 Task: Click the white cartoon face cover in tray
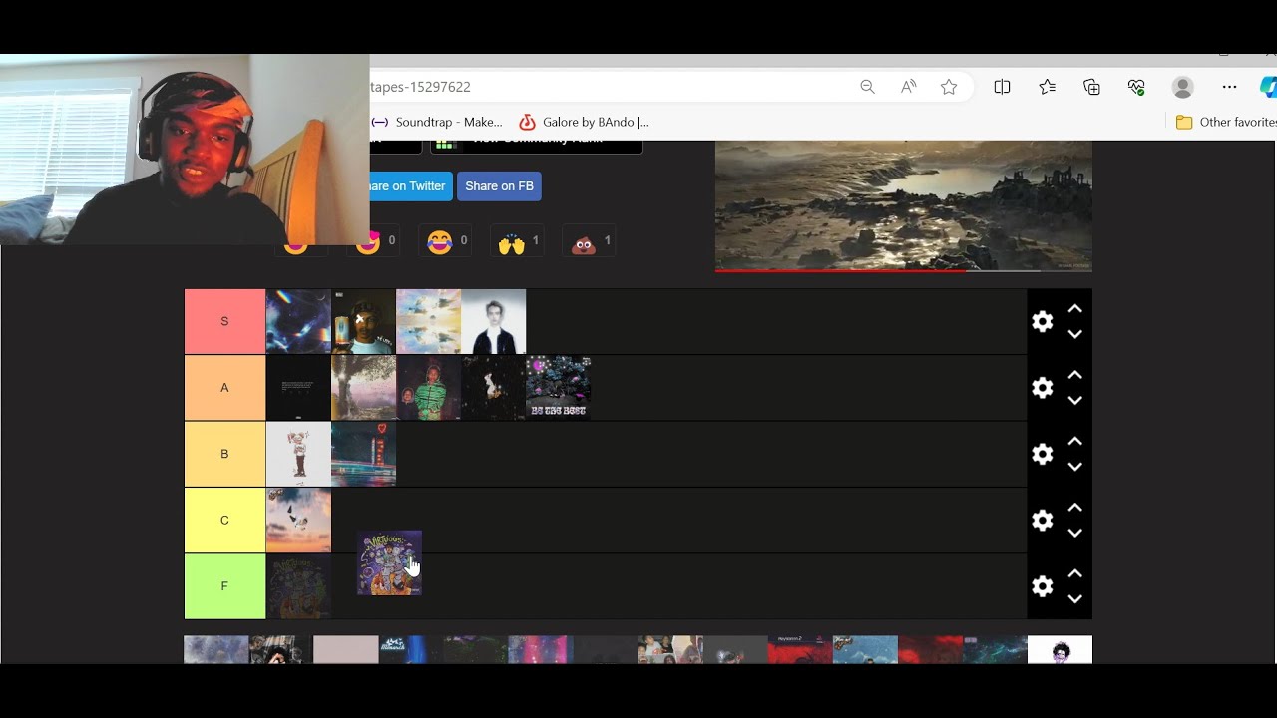click(1060, 649)
